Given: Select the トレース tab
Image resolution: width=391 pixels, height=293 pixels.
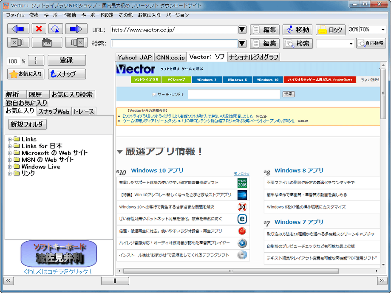Looking at the screenshot, I should [84, 111].
